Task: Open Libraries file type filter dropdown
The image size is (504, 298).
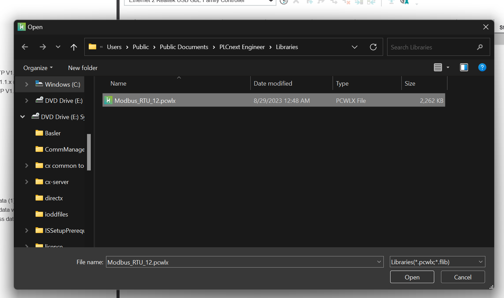Action: pos(437,261)
